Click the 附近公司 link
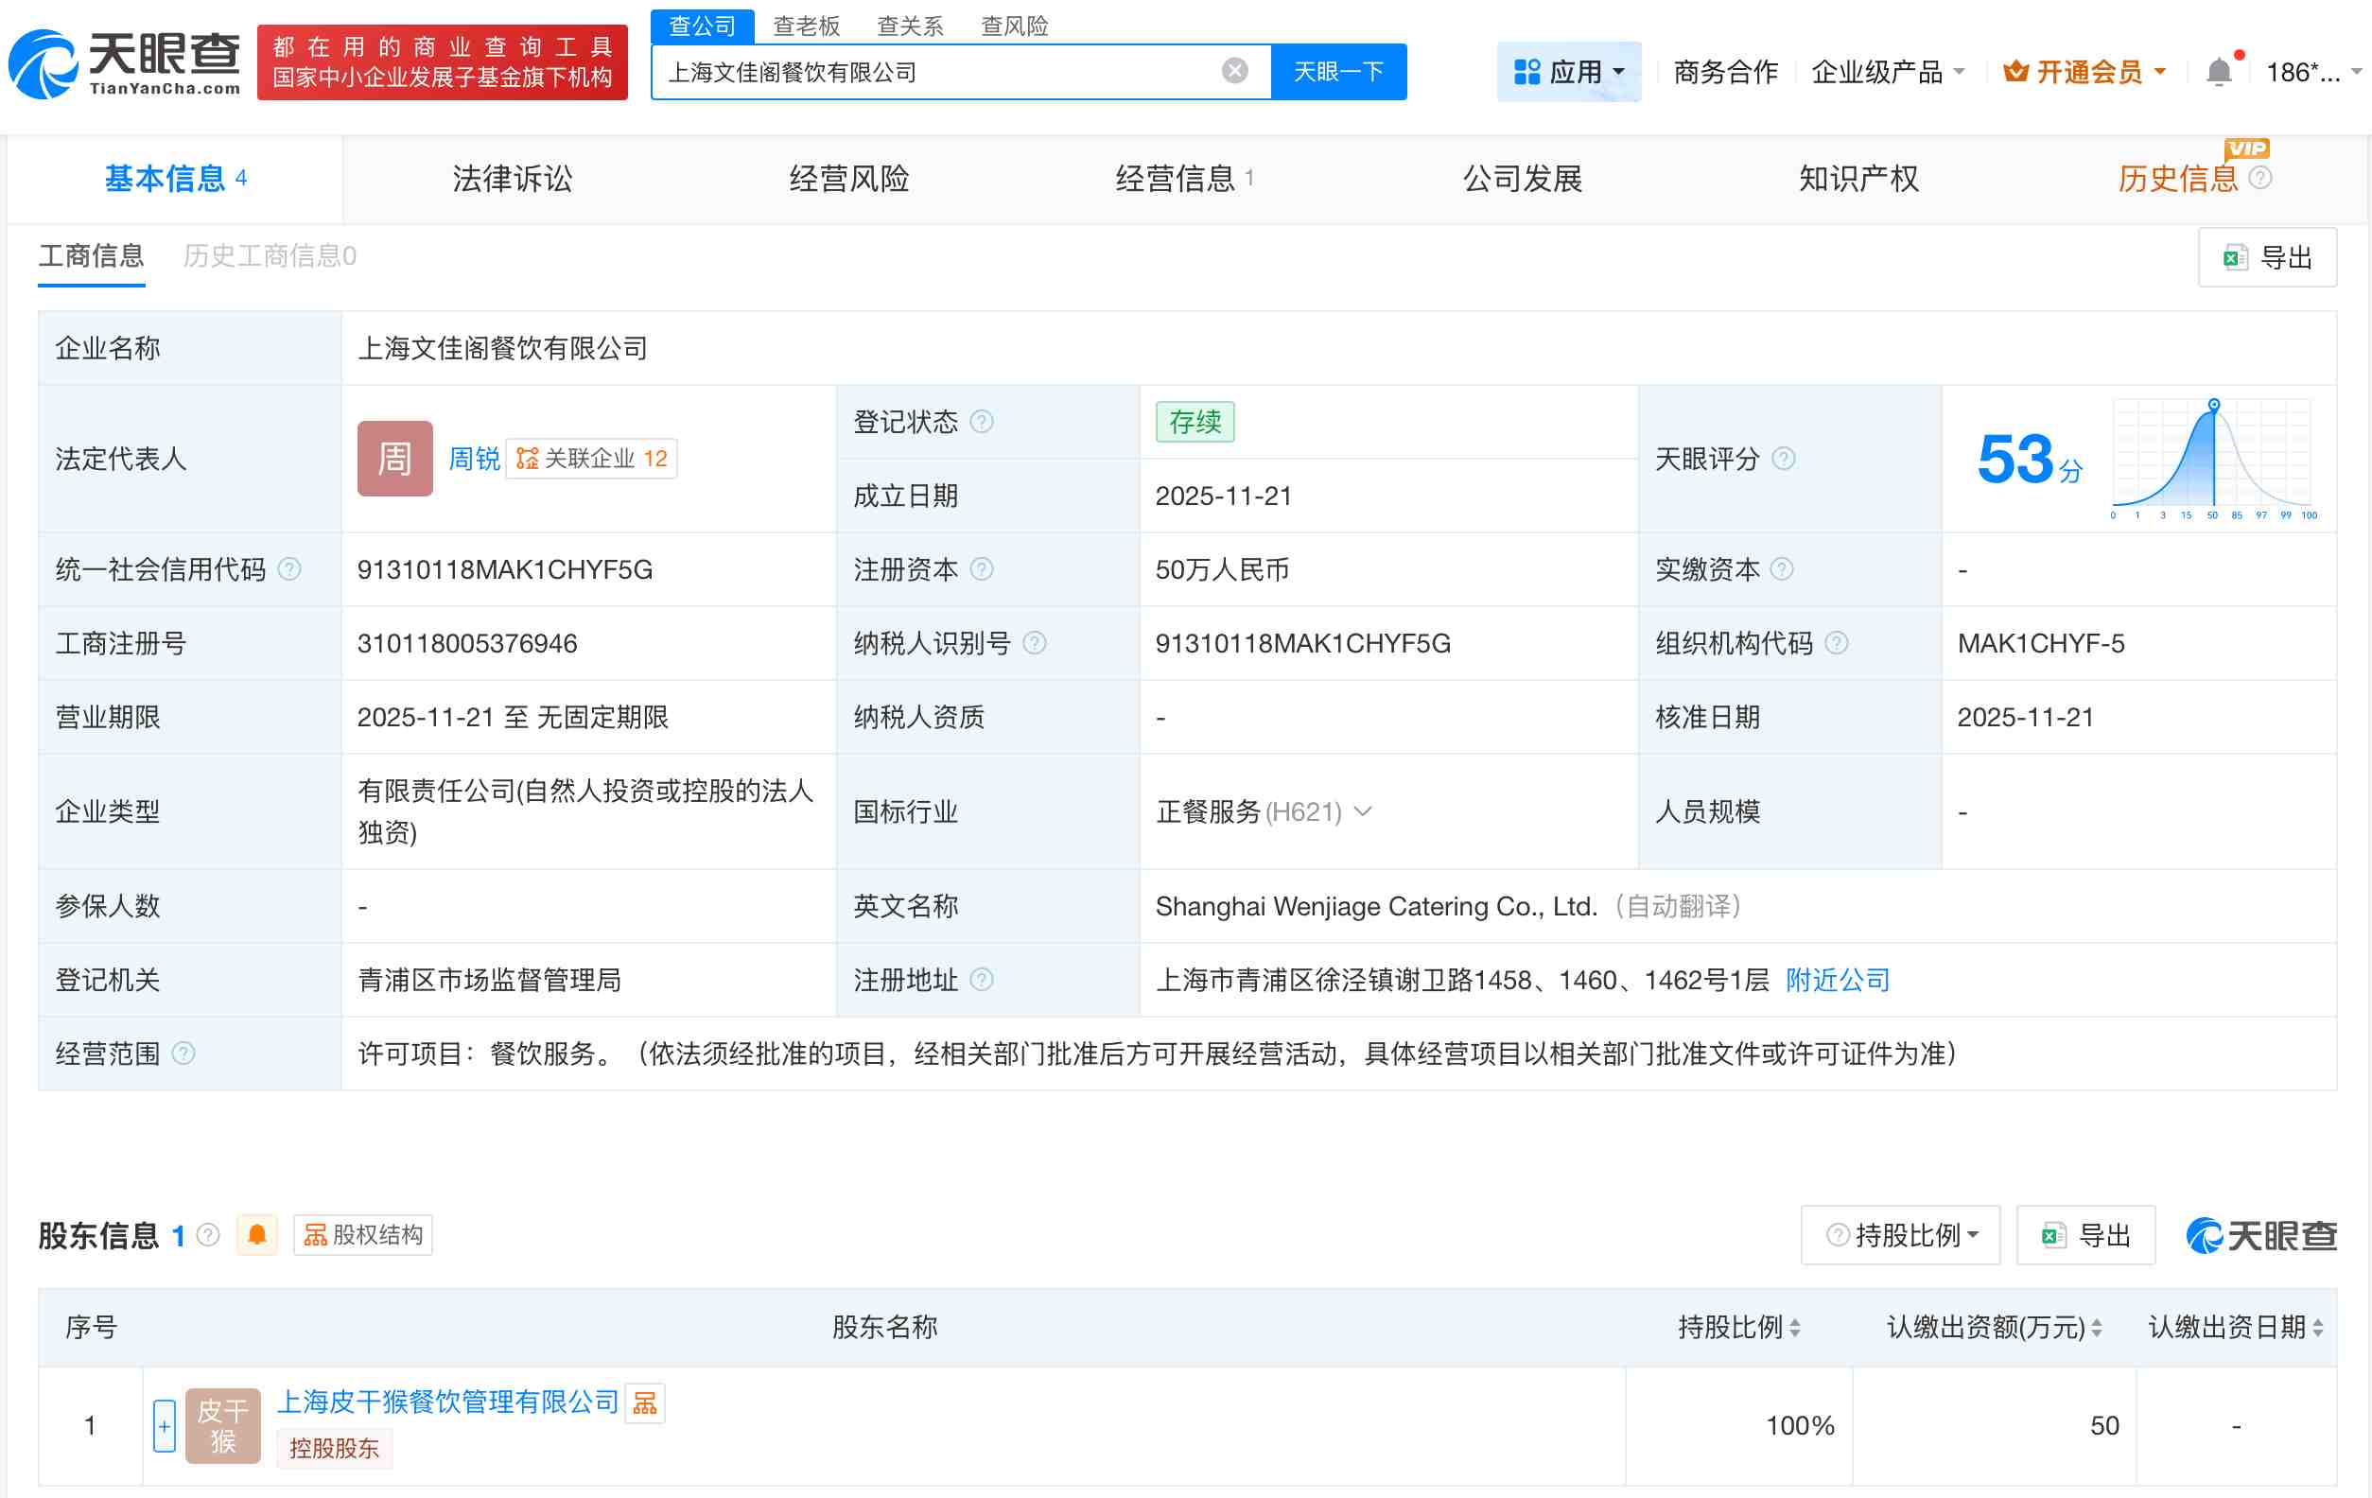2372x1498 pixels. [x=1836, y=980]
